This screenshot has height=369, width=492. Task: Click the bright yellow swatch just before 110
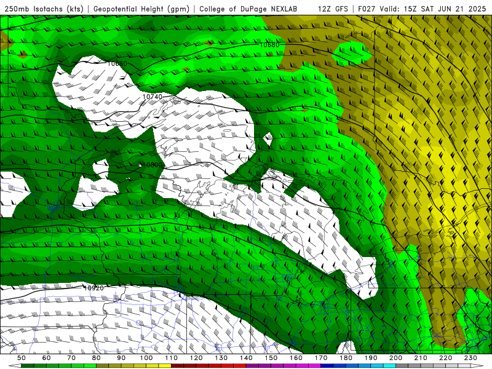[165, 366]
